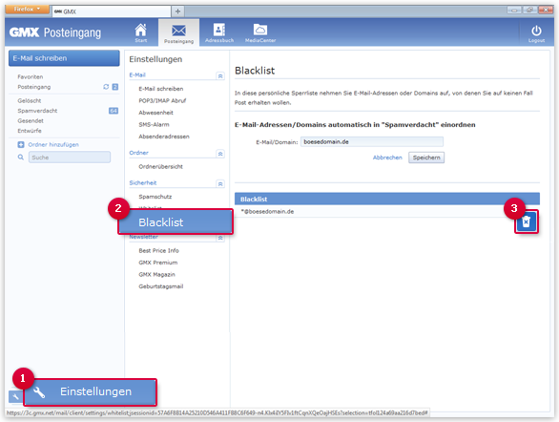Open Posteingang in the folder list

[x=34, y=87]
